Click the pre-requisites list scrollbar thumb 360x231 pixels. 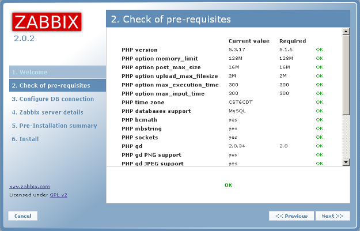(346, 75)
